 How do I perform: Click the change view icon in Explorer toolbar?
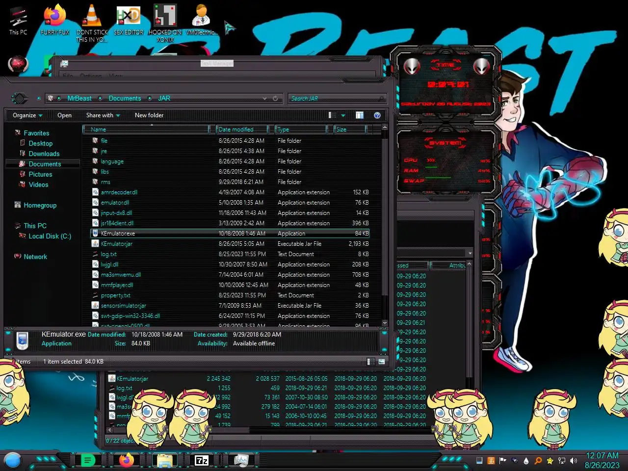click(332, 115)
